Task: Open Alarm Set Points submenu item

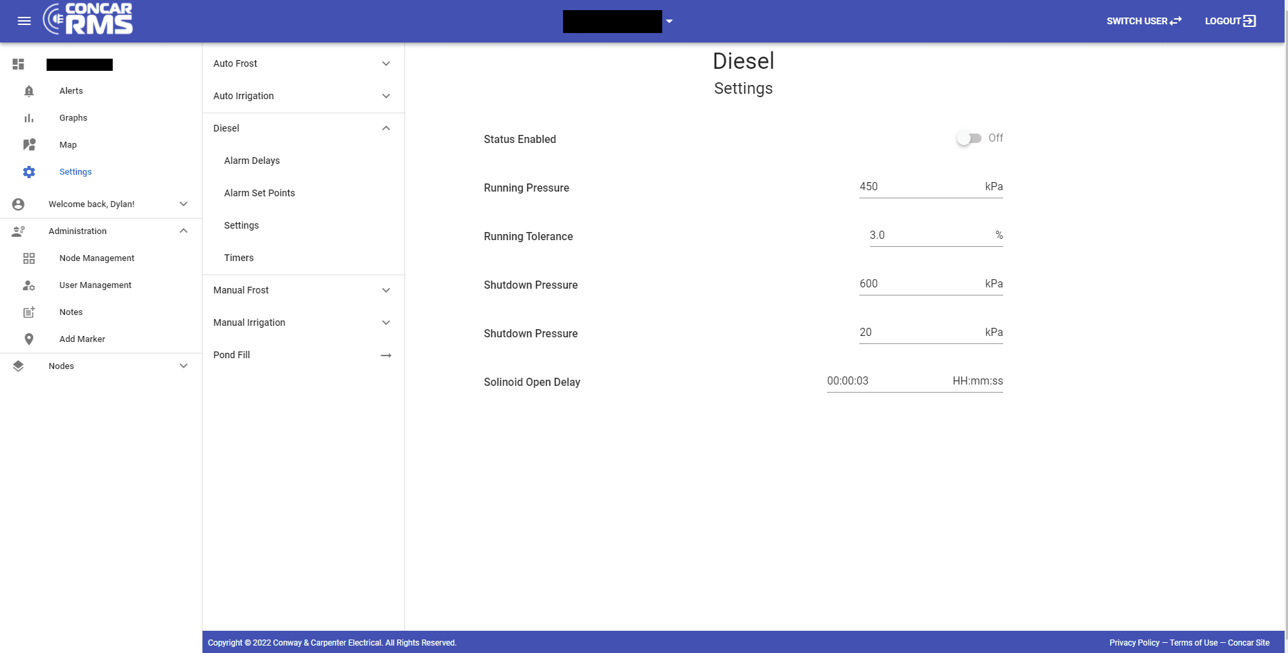Action: [x=259, y=193]
